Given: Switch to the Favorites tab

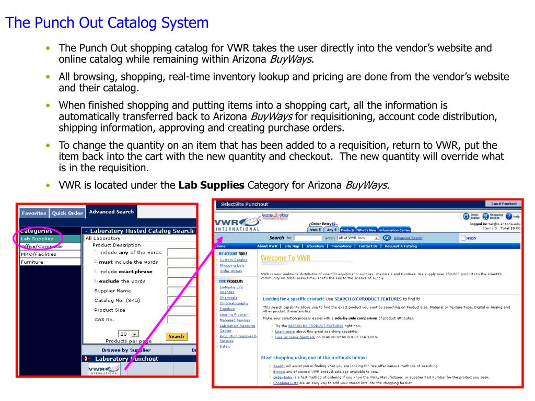Looking at the screenshot, I should click(34, 213).
